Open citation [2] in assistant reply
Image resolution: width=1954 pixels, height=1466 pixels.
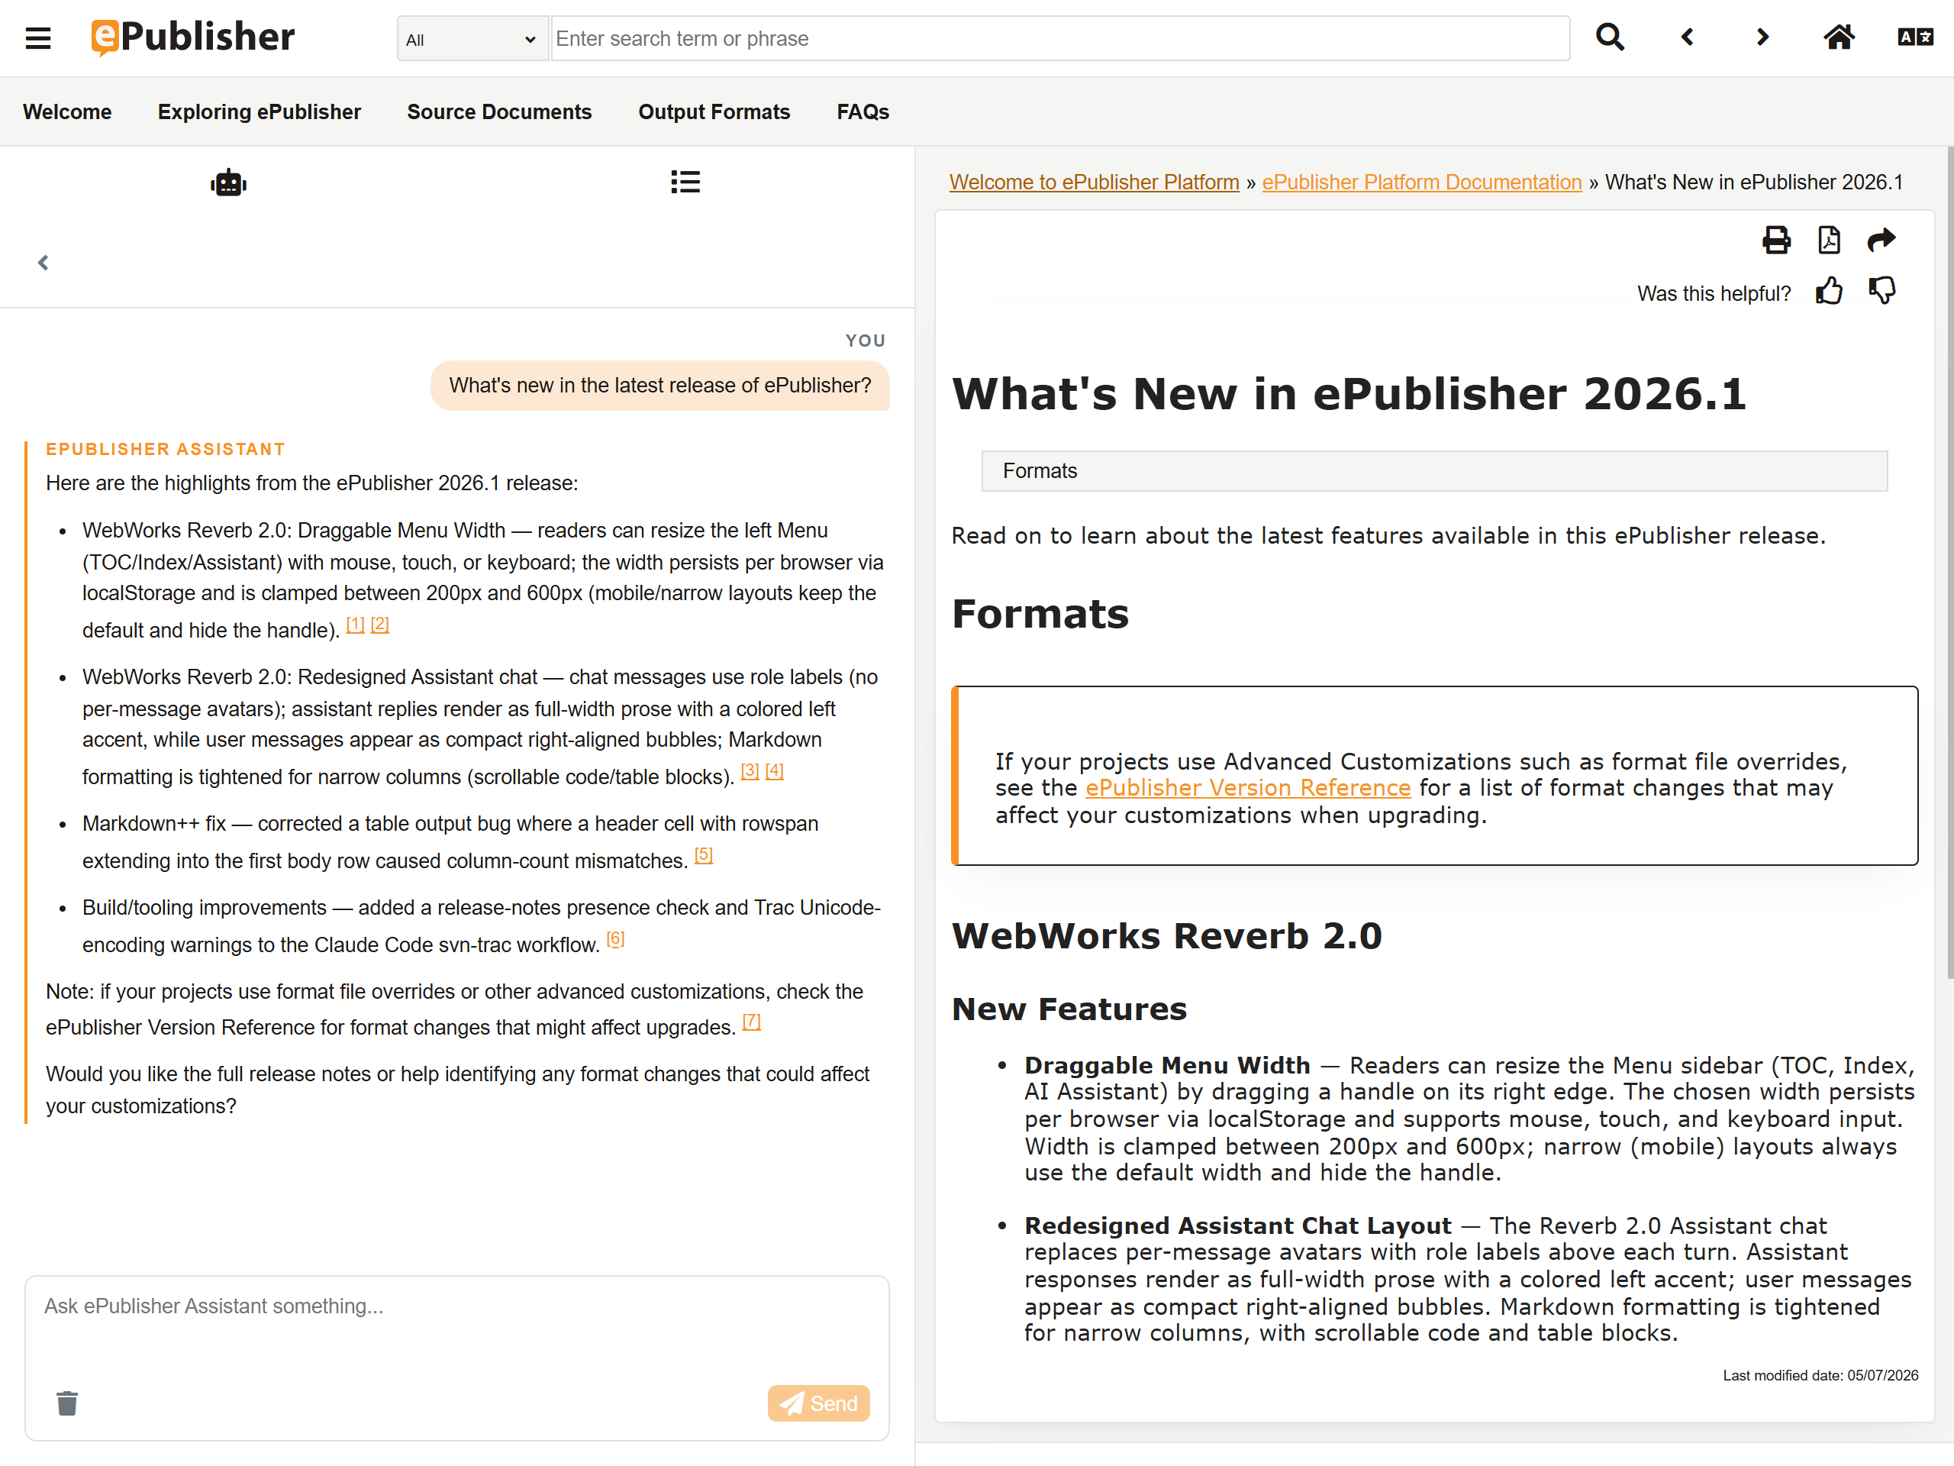(x=380, y=624)
